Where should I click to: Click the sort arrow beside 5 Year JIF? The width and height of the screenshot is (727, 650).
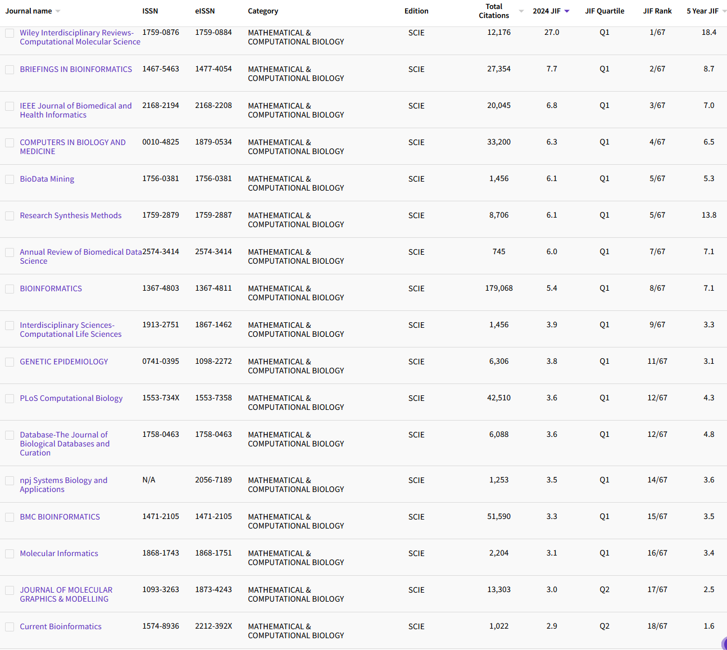724,11
